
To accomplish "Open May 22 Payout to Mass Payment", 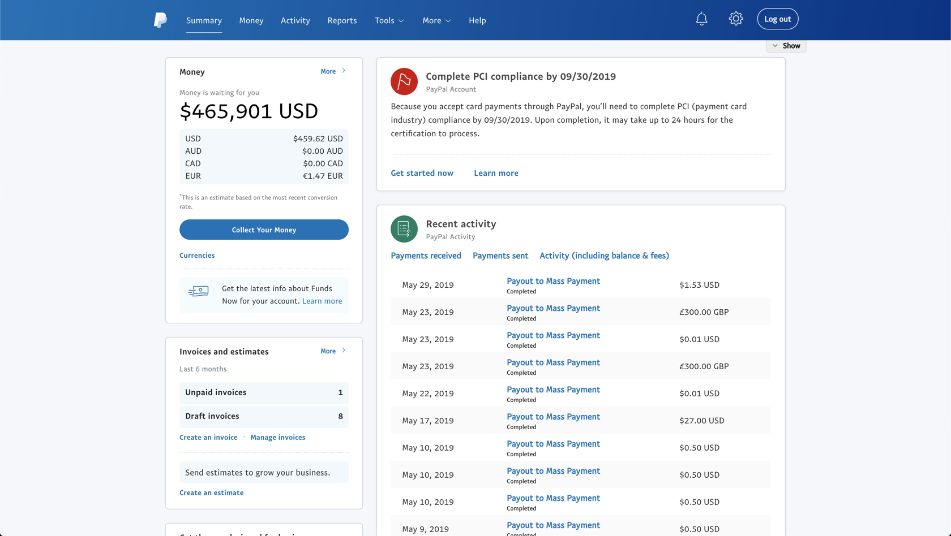I will point(553,390).
